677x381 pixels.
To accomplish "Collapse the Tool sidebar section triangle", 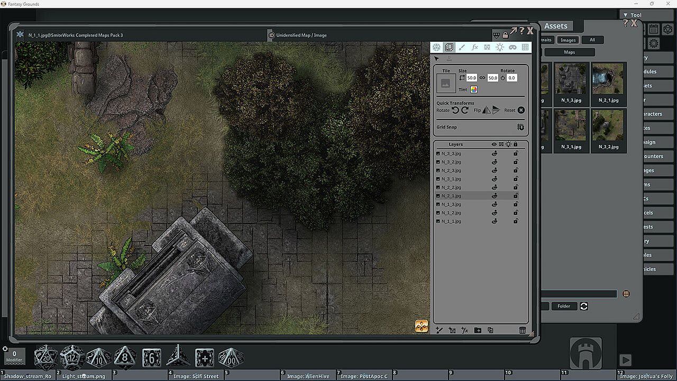I will (625, 15).
